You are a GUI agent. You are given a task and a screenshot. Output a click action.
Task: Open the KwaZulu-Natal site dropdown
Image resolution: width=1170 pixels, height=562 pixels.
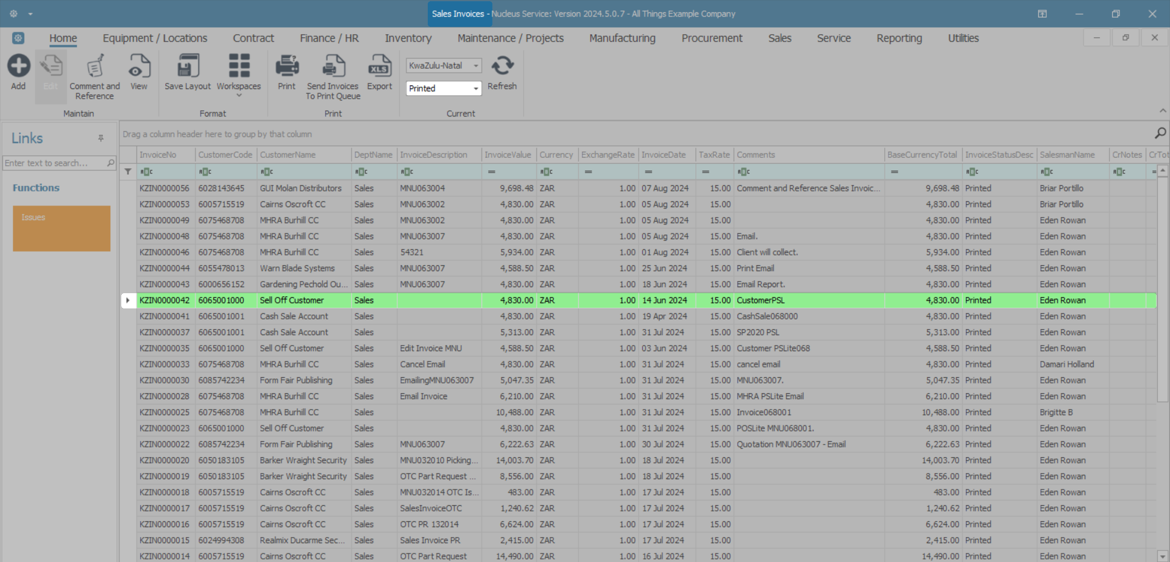pyautogui.click(x=475, y=66)
